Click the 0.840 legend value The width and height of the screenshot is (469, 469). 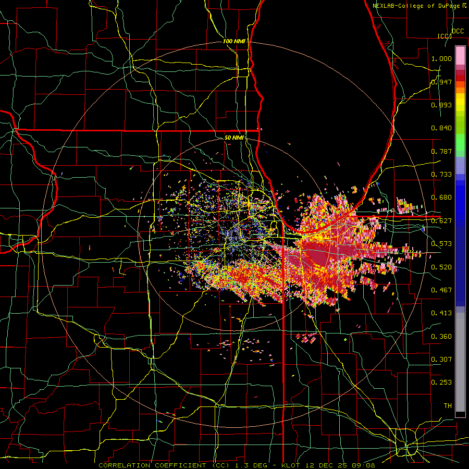click(441, 128)
